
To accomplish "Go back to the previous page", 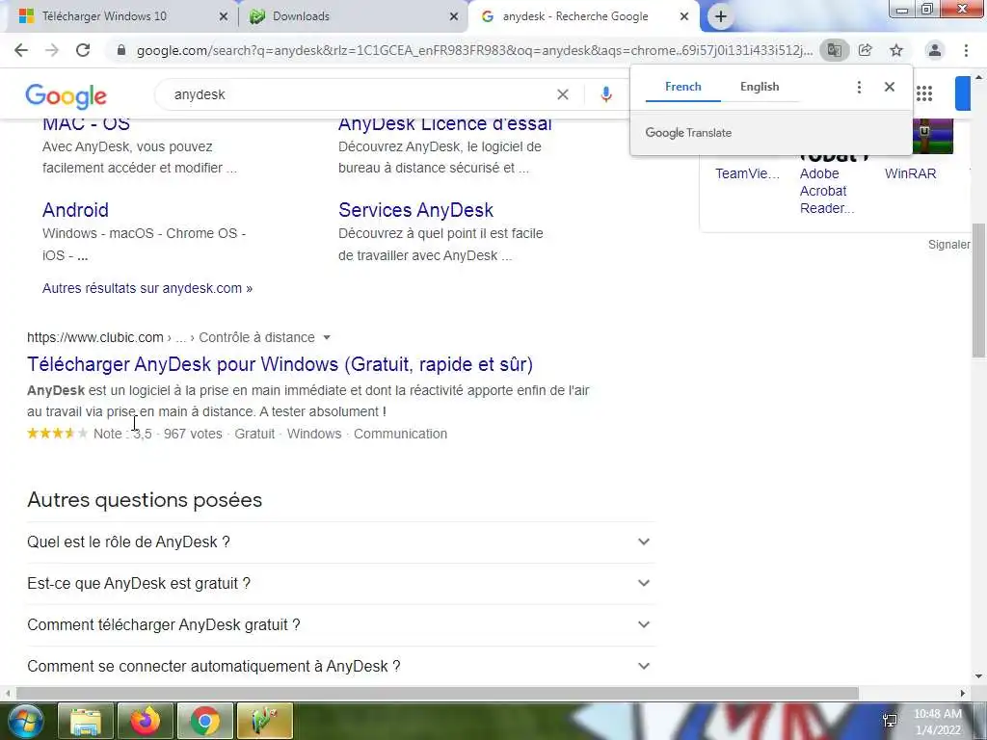I will tap(21, 50).
